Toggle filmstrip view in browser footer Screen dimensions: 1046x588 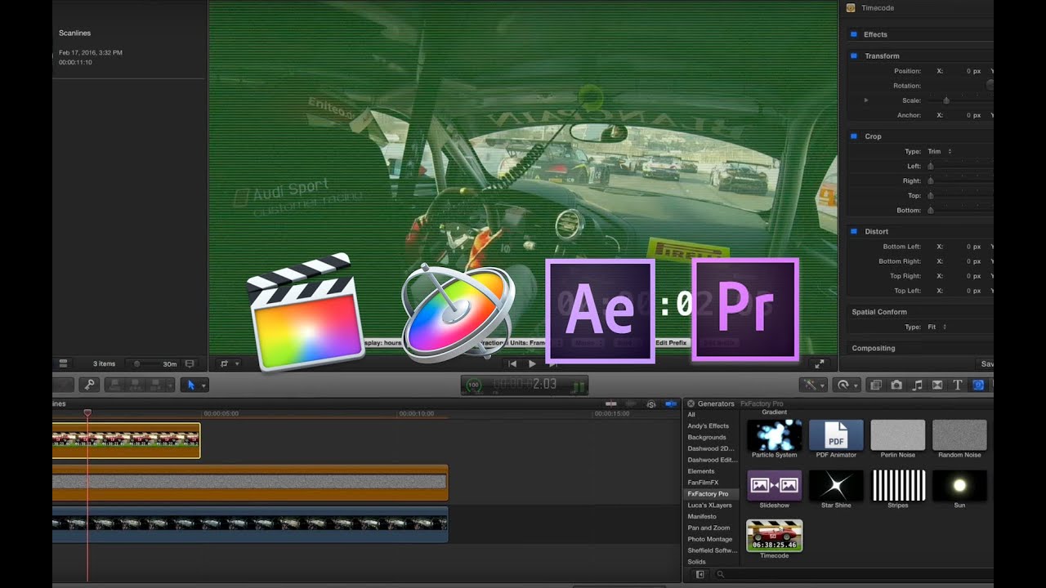63,363
